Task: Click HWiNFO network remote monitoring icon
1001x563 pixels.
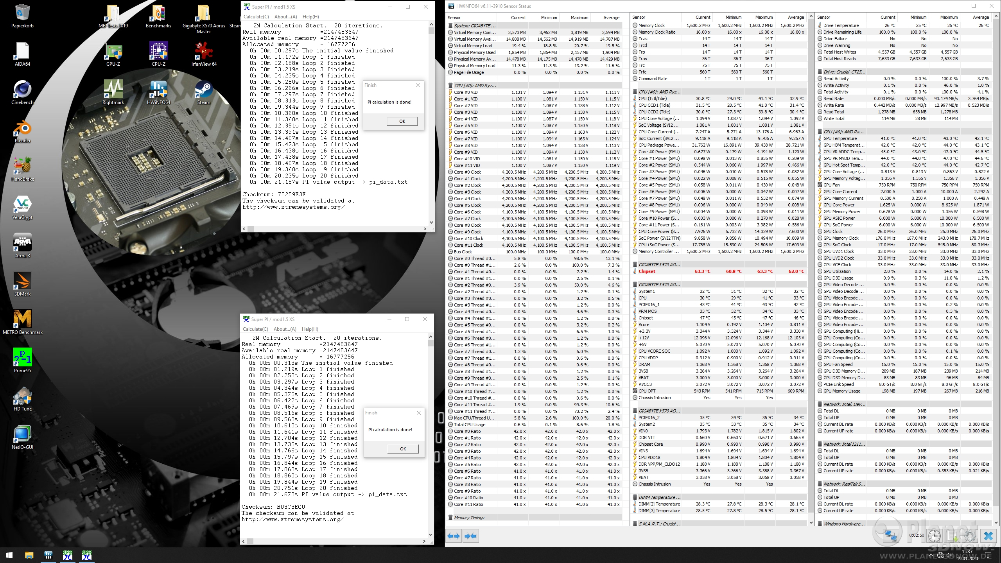Action: (890, 535)
